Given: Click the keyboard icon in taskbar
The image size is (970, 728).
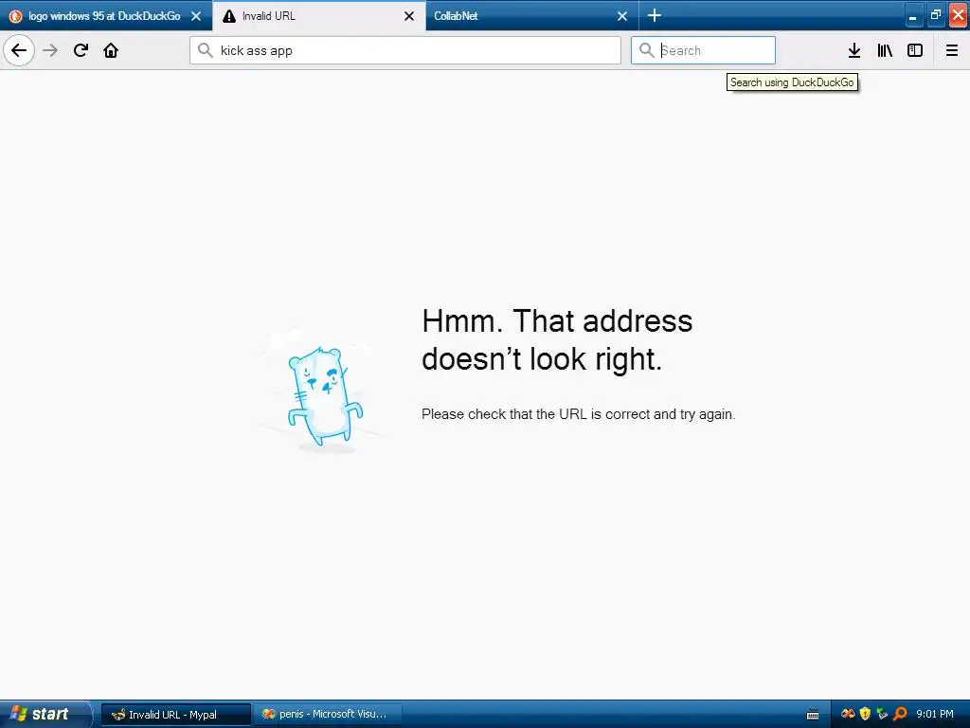Looking at the screenshot, I should 813,715.
